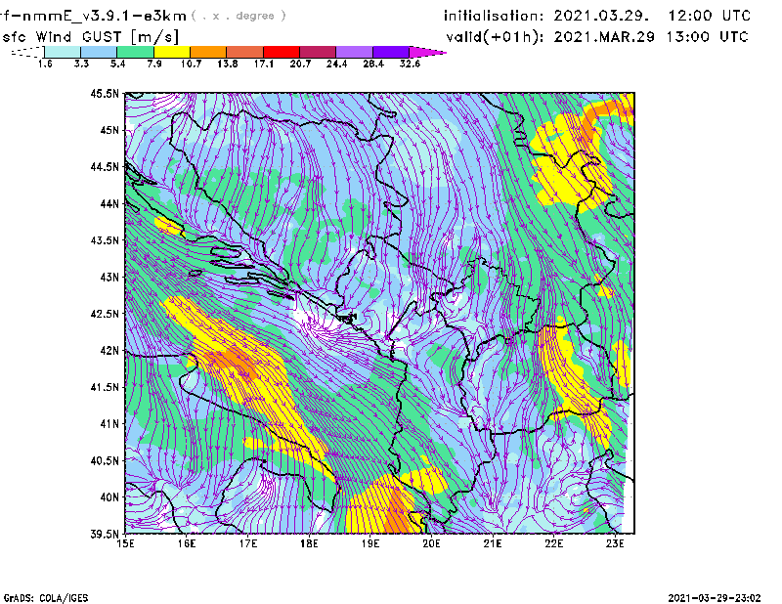Image resolution: width=782 pixels, height=604 pixels.
Task: Click the '13.8' legend value
Action: coord(228,64)
